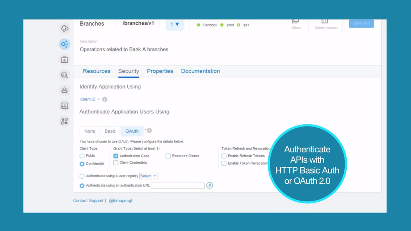
Task: Switch to the Properties tab
Action: (160, 71)
